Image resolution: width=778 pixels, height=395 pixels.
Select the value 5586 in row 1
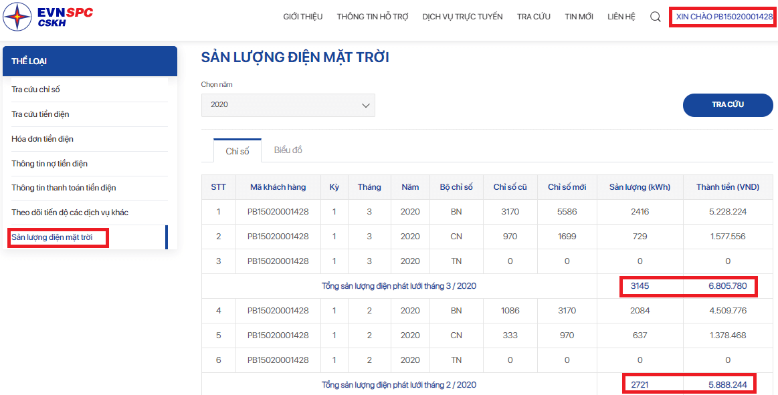567,212
